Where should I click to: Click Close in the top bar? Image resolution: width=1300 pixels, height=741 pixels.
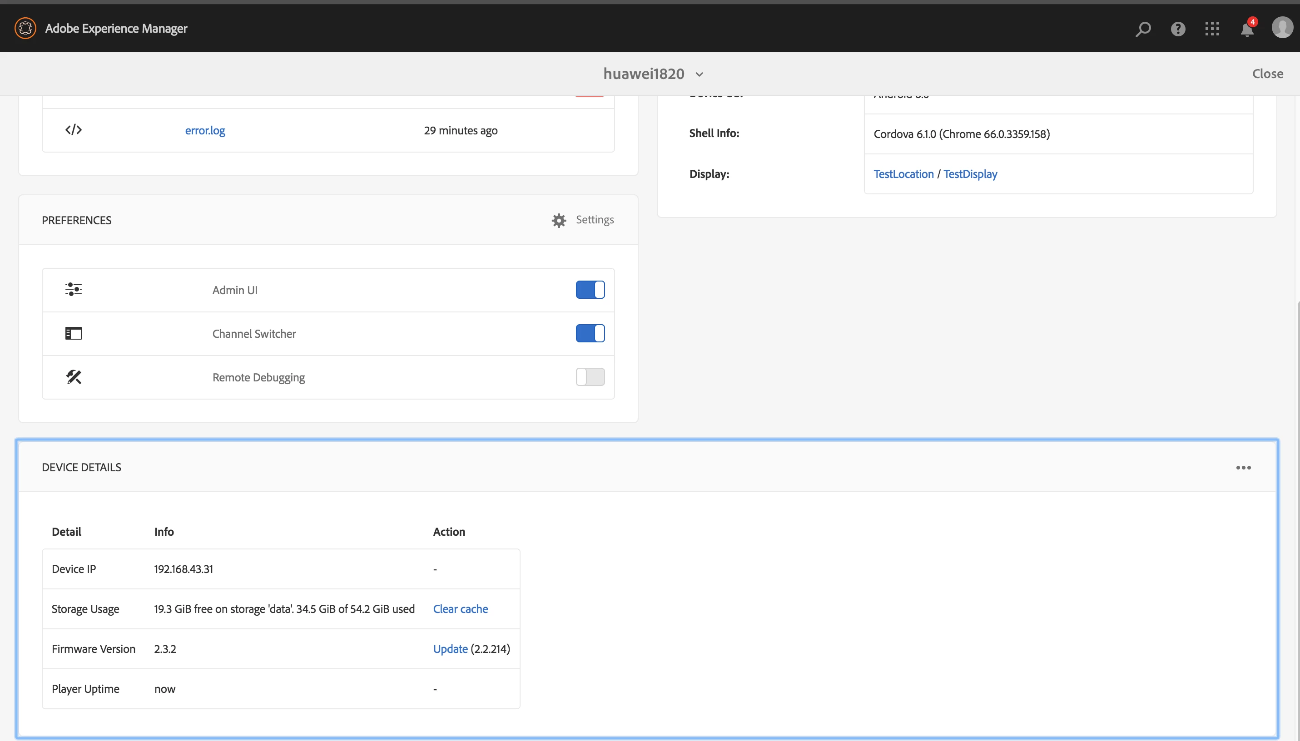point(1267,74)
